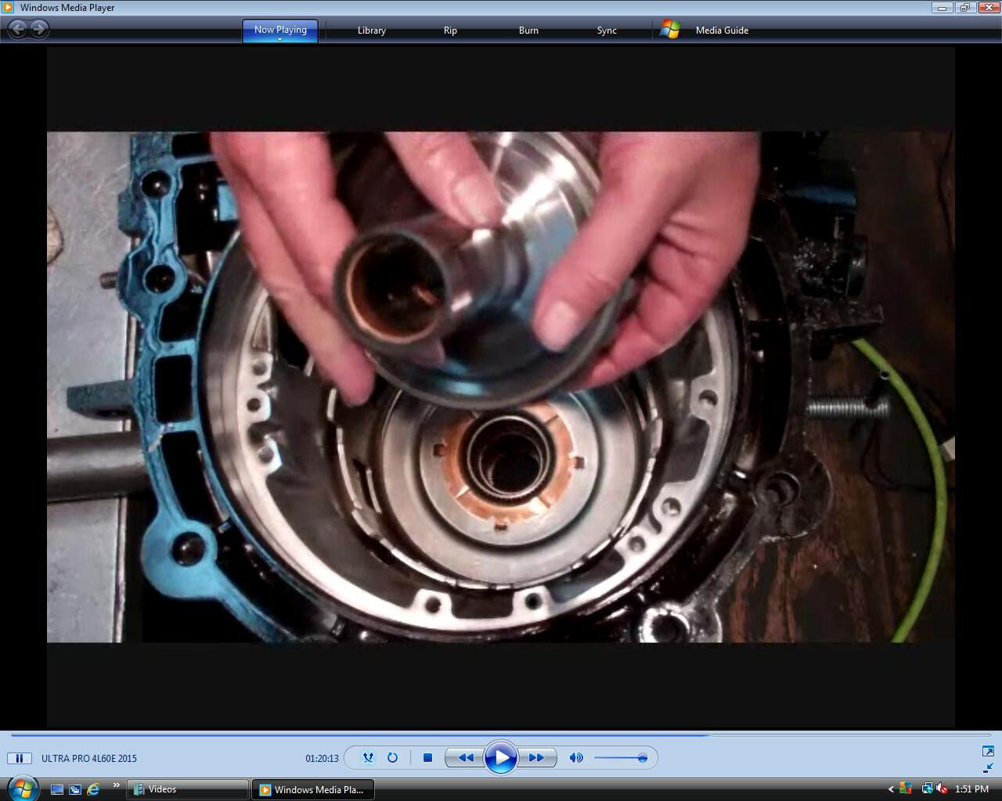Expand the Now Playing dropdown arrow
Image resolution: width=1002 pixels, height=801 pixels.
(x=280, y=39)
